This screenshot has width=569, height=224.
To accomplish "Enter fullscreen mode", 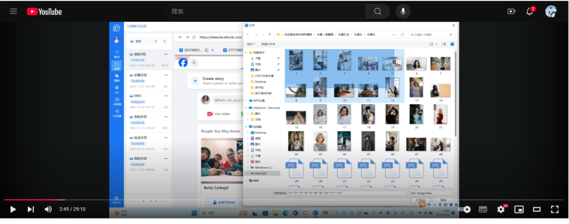I will pyautogui.click(x=554, y=209).
